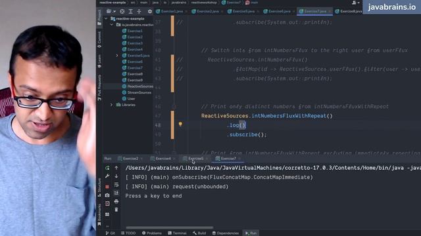Click line 48 in the editor at .log()
The image size is (421, 236).
[x=236, y=125]
